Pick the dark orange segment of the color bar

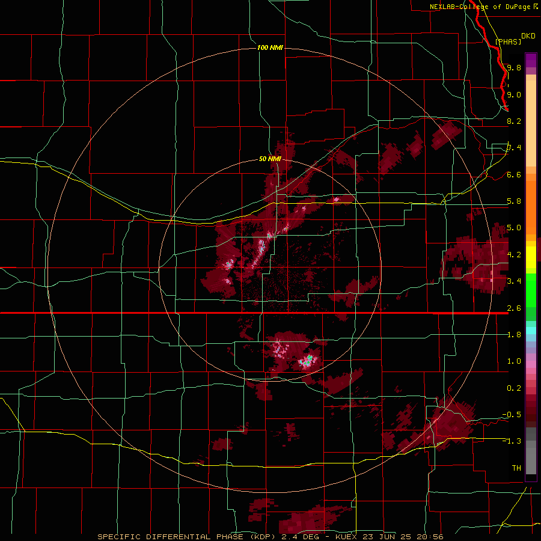click(531, 207)
